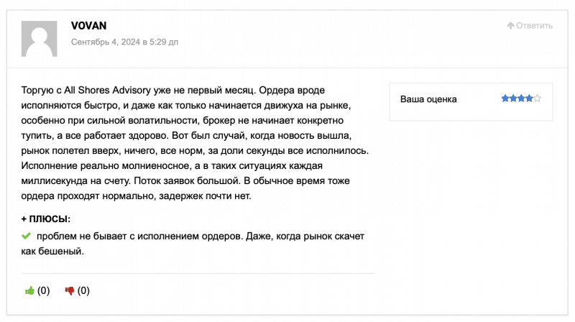Click the pros text about исполнением ордеров
The image size is (575, 322).
click(193, 244)
